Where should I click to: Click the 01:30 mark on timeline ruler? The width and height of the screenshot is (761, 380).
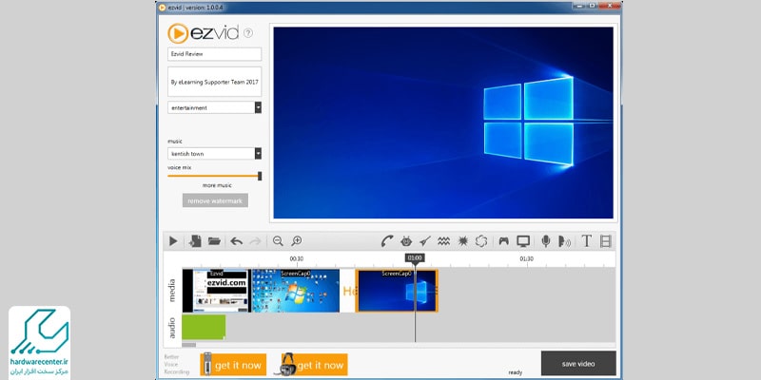point(527,258)
